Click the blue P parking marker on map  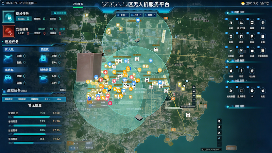pos(89,99)
